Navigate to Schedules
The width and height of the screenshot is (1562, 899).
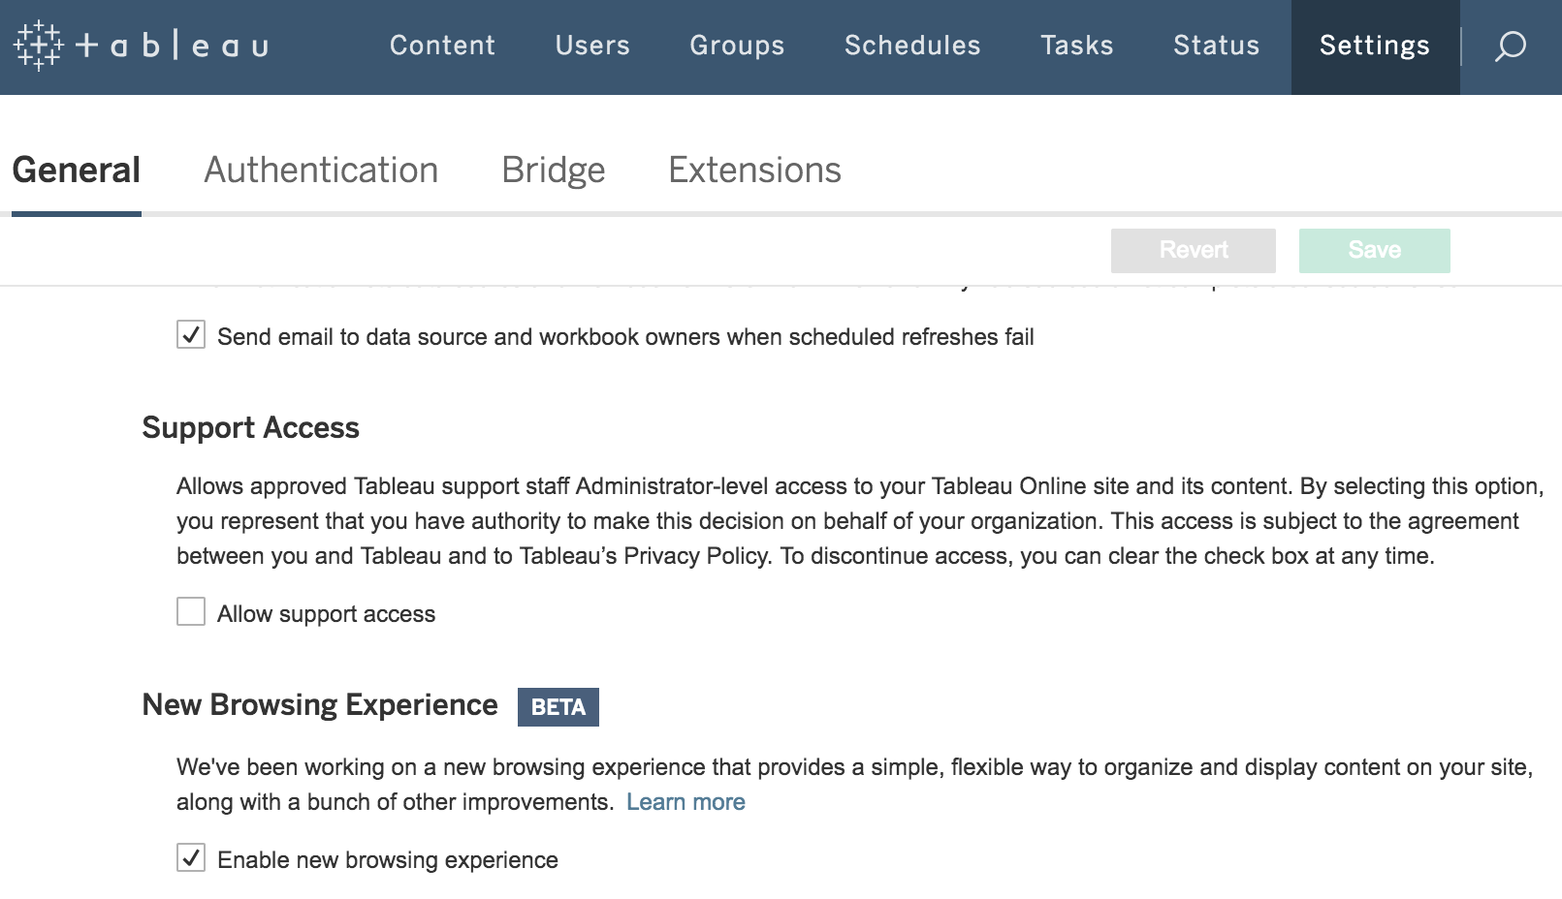pos(912,46)
